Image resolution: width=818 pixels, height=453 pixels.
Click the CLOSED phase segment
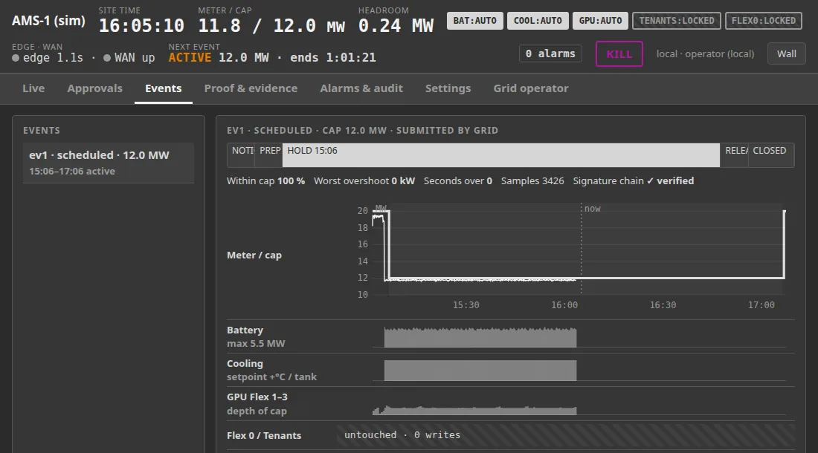pyautogui.click(x=771, y=155)
